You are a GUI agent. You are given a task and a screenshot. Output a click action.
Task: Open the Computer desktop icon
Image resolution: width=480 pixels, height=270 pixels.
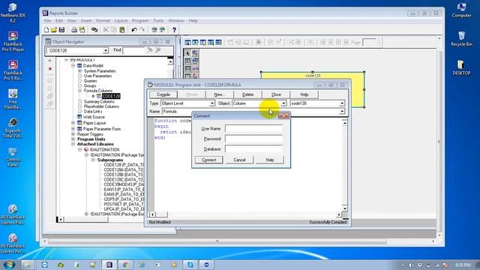[461, 10]
